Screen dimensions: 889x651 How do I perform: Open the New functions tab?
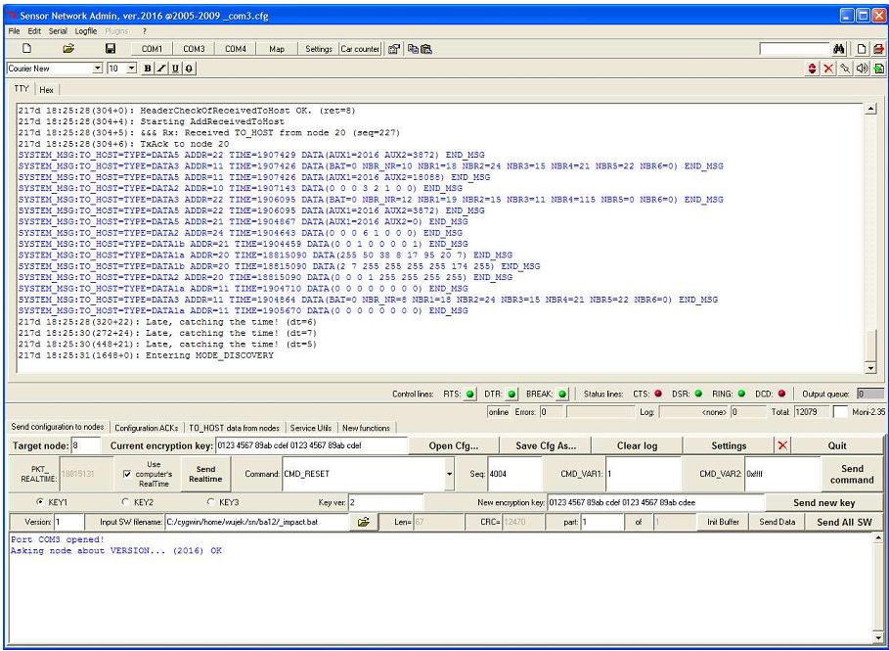click(366, 428)
